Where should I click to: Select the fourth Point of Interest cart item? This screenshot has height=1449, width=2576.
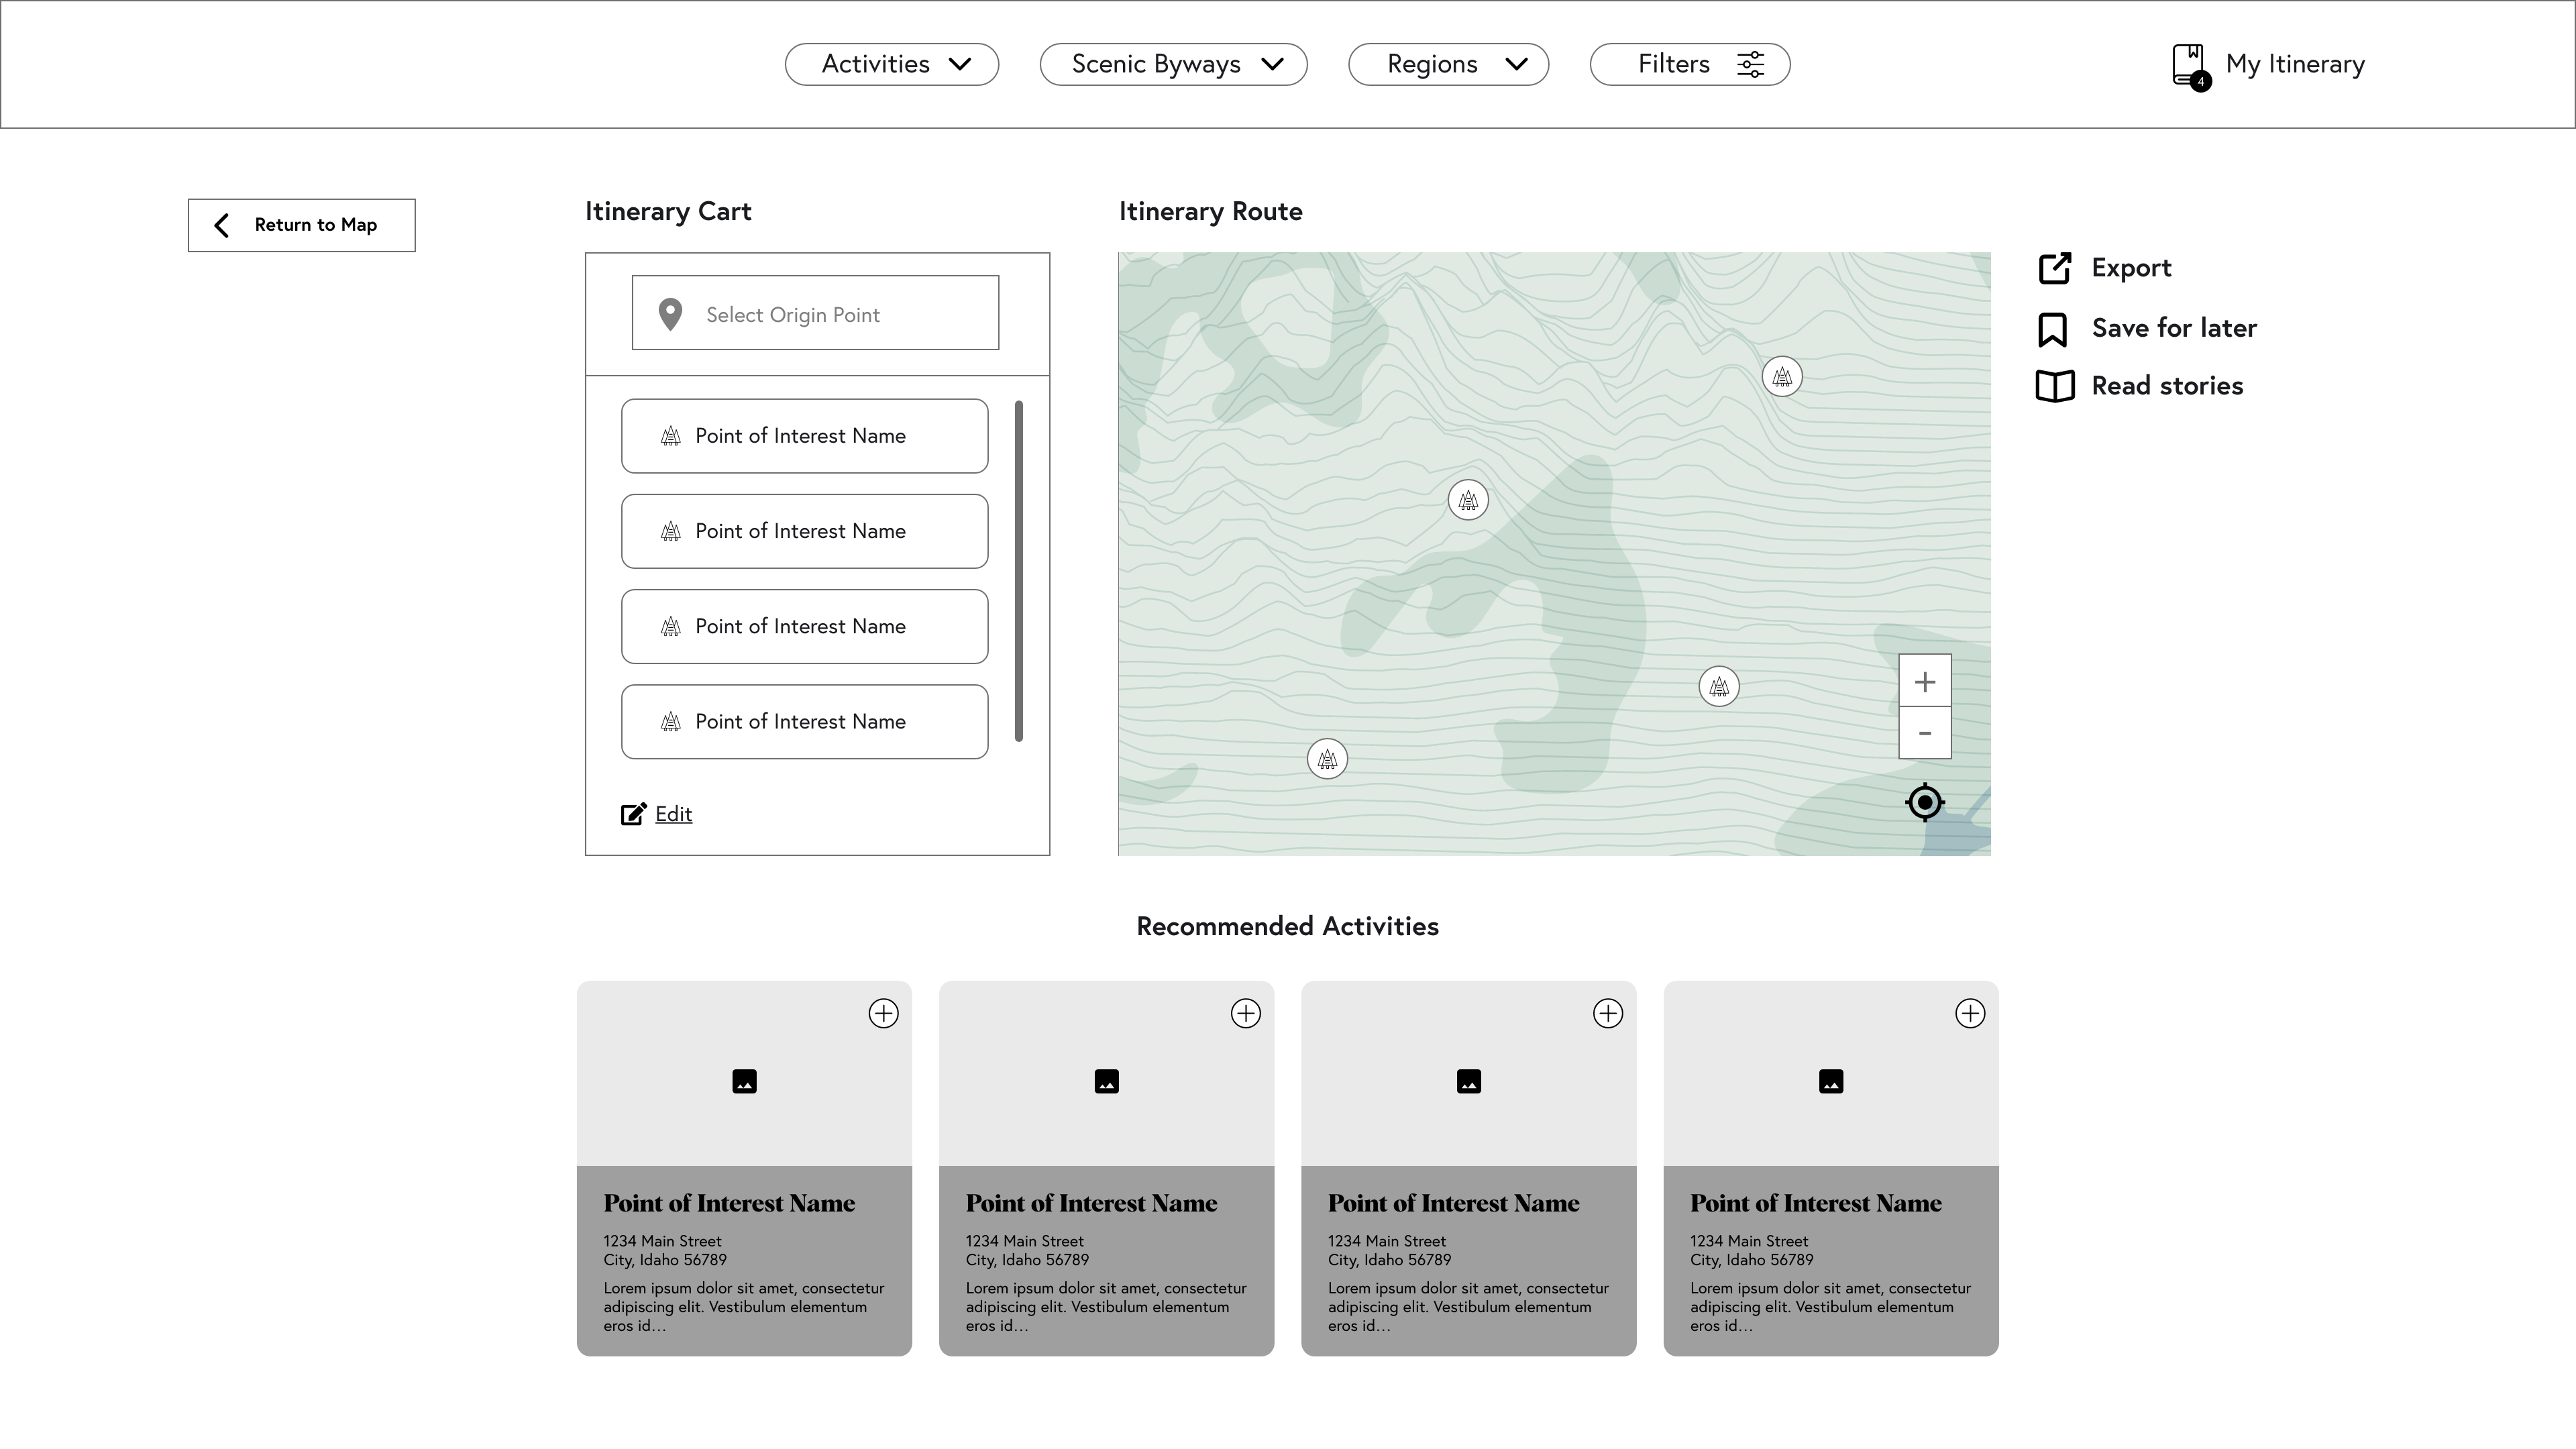click(804, 721)
